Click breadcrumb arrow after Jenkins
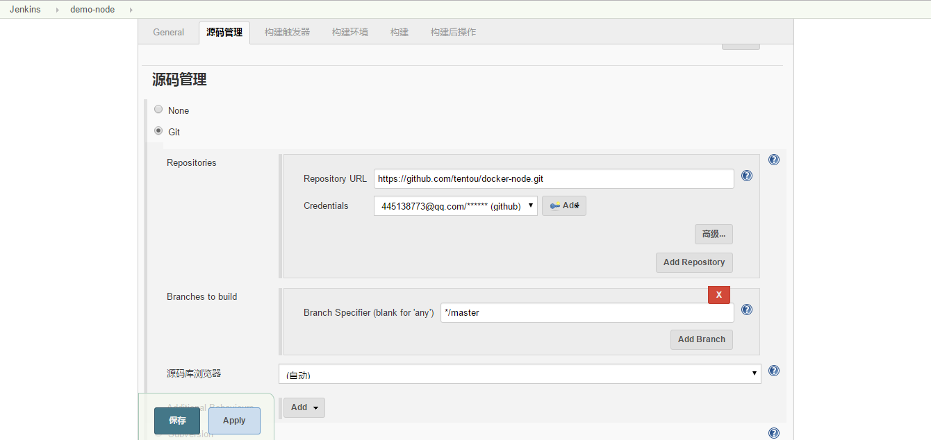931x440 pixels. [57, 10]
